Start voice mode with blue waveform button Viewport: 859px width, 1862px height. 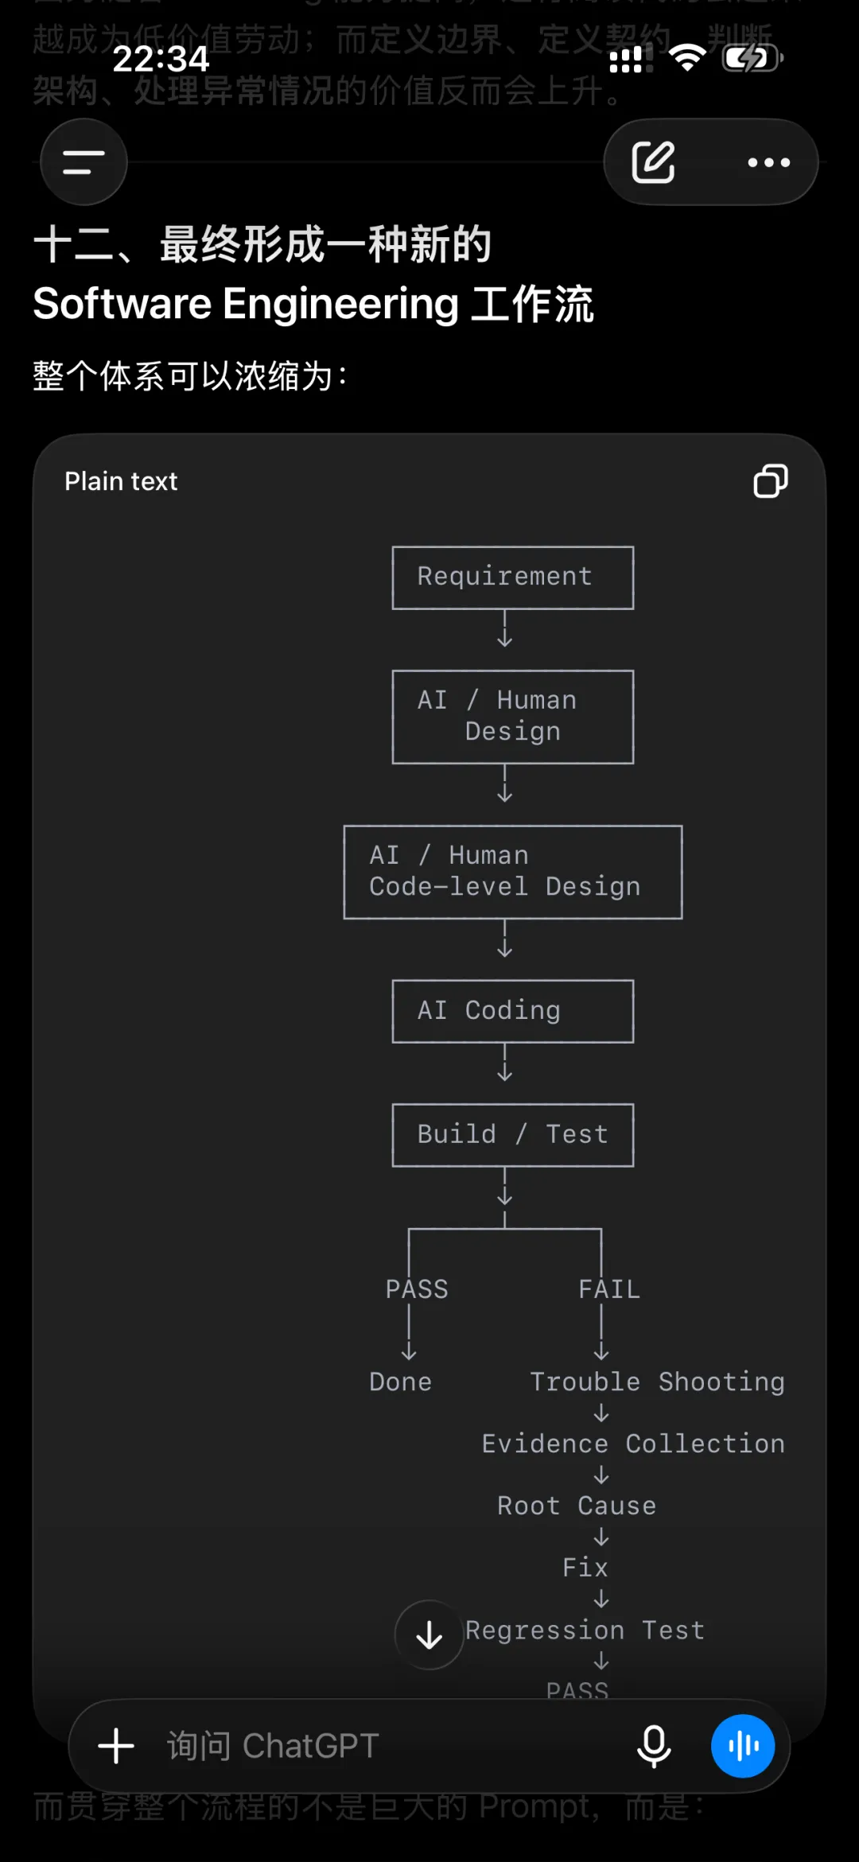coord(743,1746)
